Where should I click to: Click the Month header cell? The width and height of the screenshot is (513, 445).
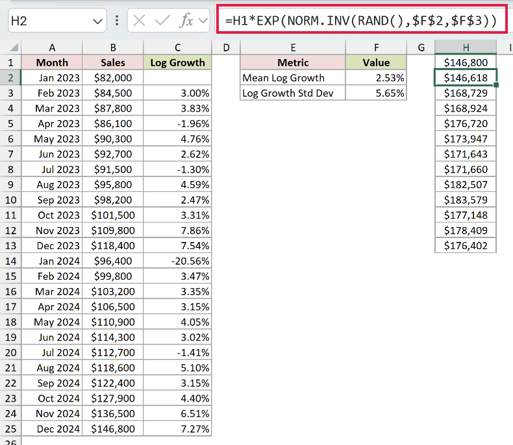[52, 62]
